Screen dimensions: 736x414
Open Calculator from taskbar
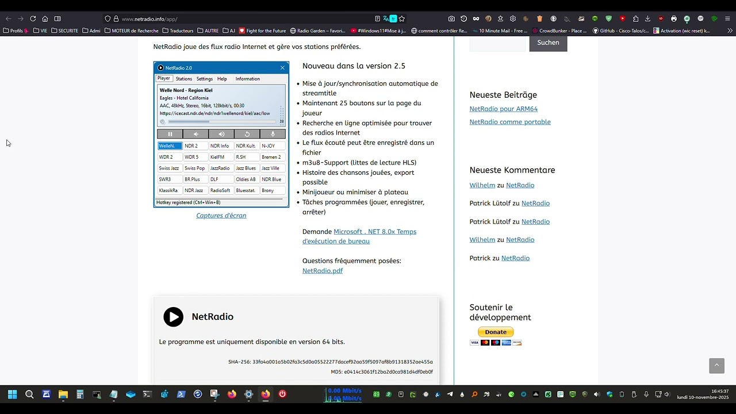click(x=80, y=394)
